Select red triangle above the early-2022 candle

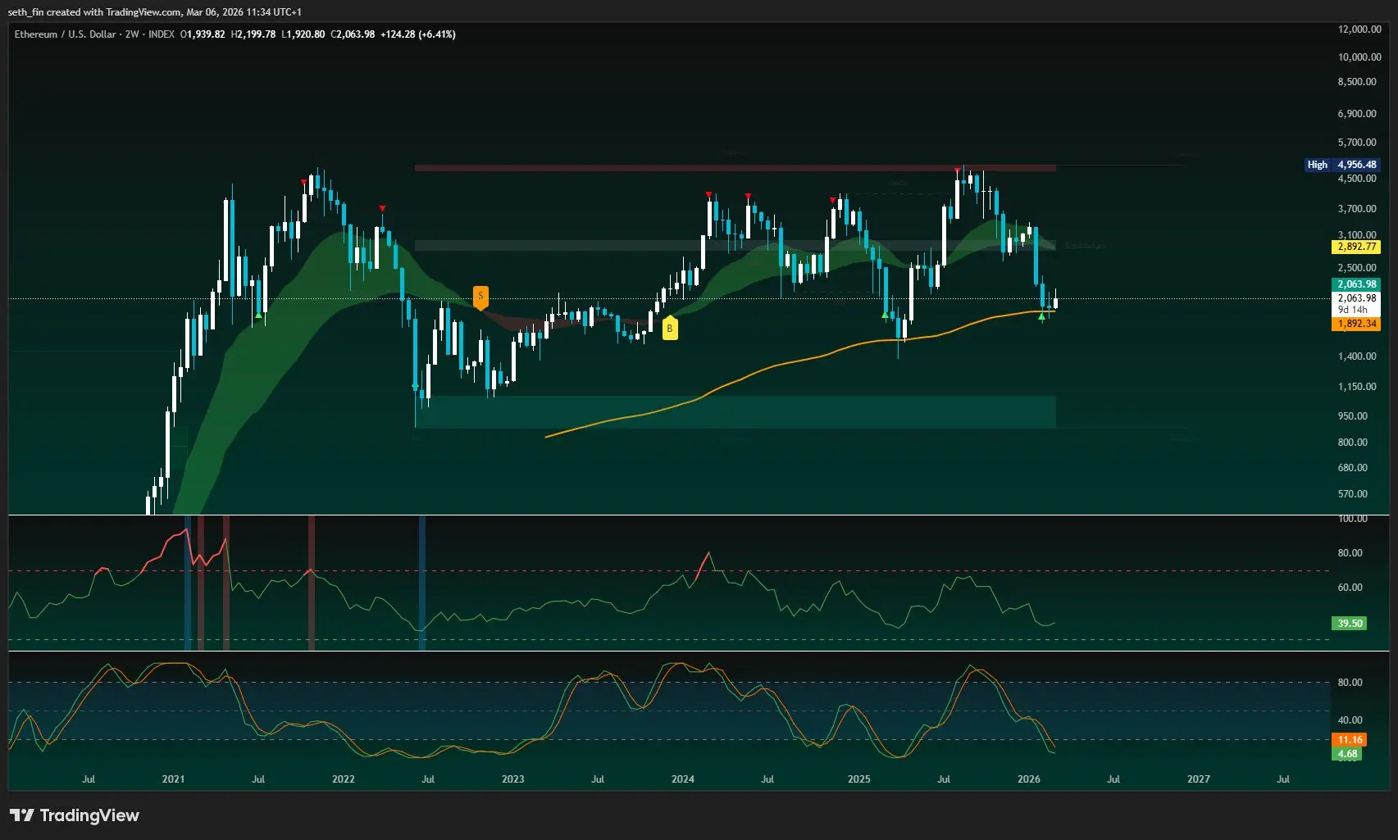382,209
